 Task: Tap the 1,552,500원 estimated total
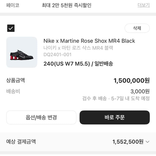point(128,142)
